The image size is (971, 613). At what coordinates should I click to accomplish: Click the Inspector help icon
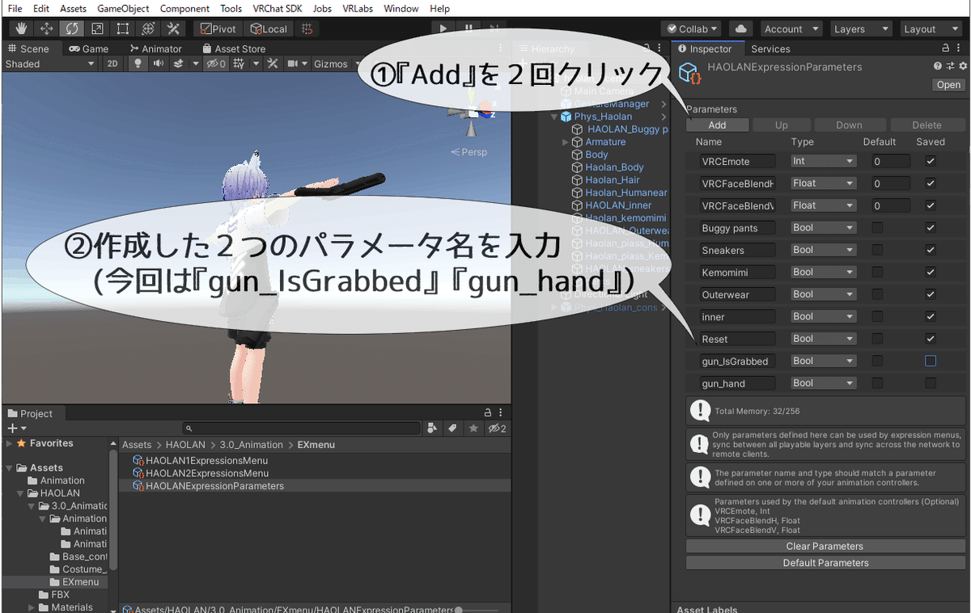(938, 66)
